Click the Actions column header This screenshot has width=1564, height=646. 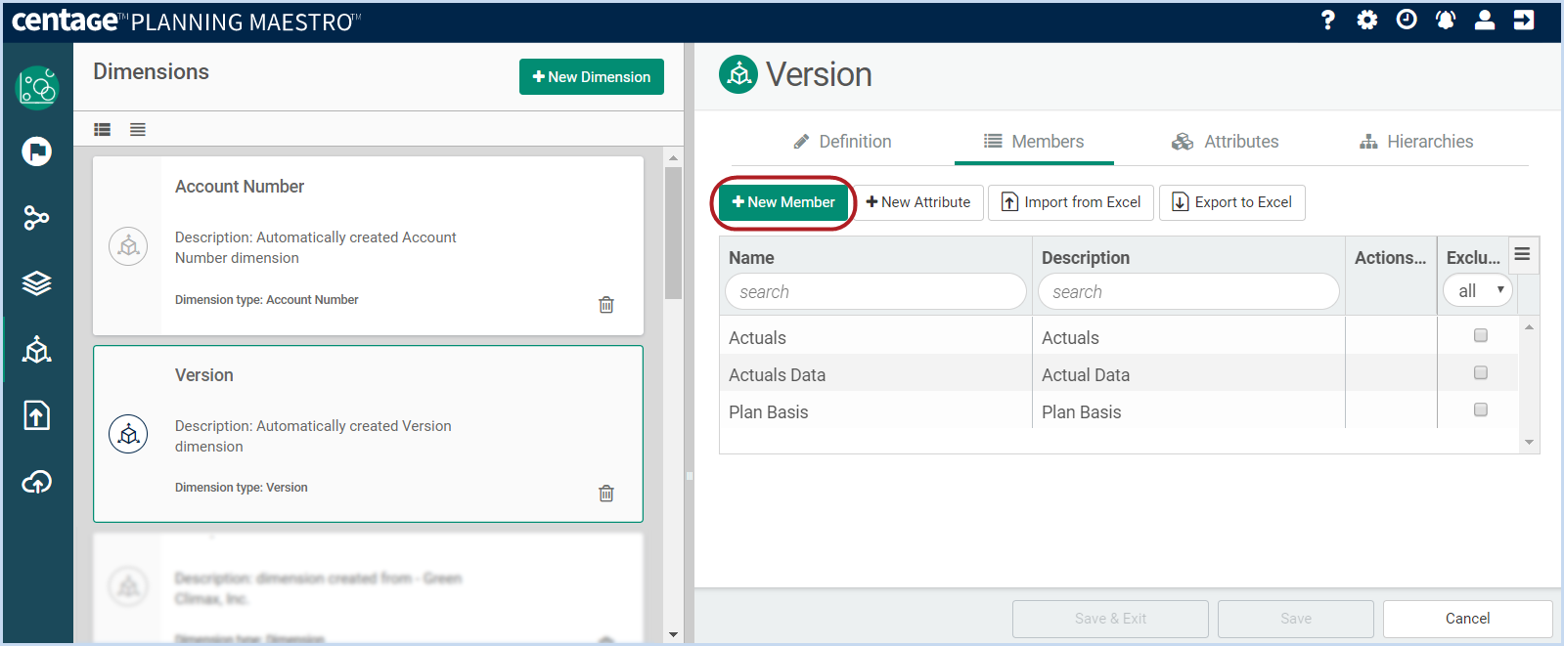pos(1390,258)
